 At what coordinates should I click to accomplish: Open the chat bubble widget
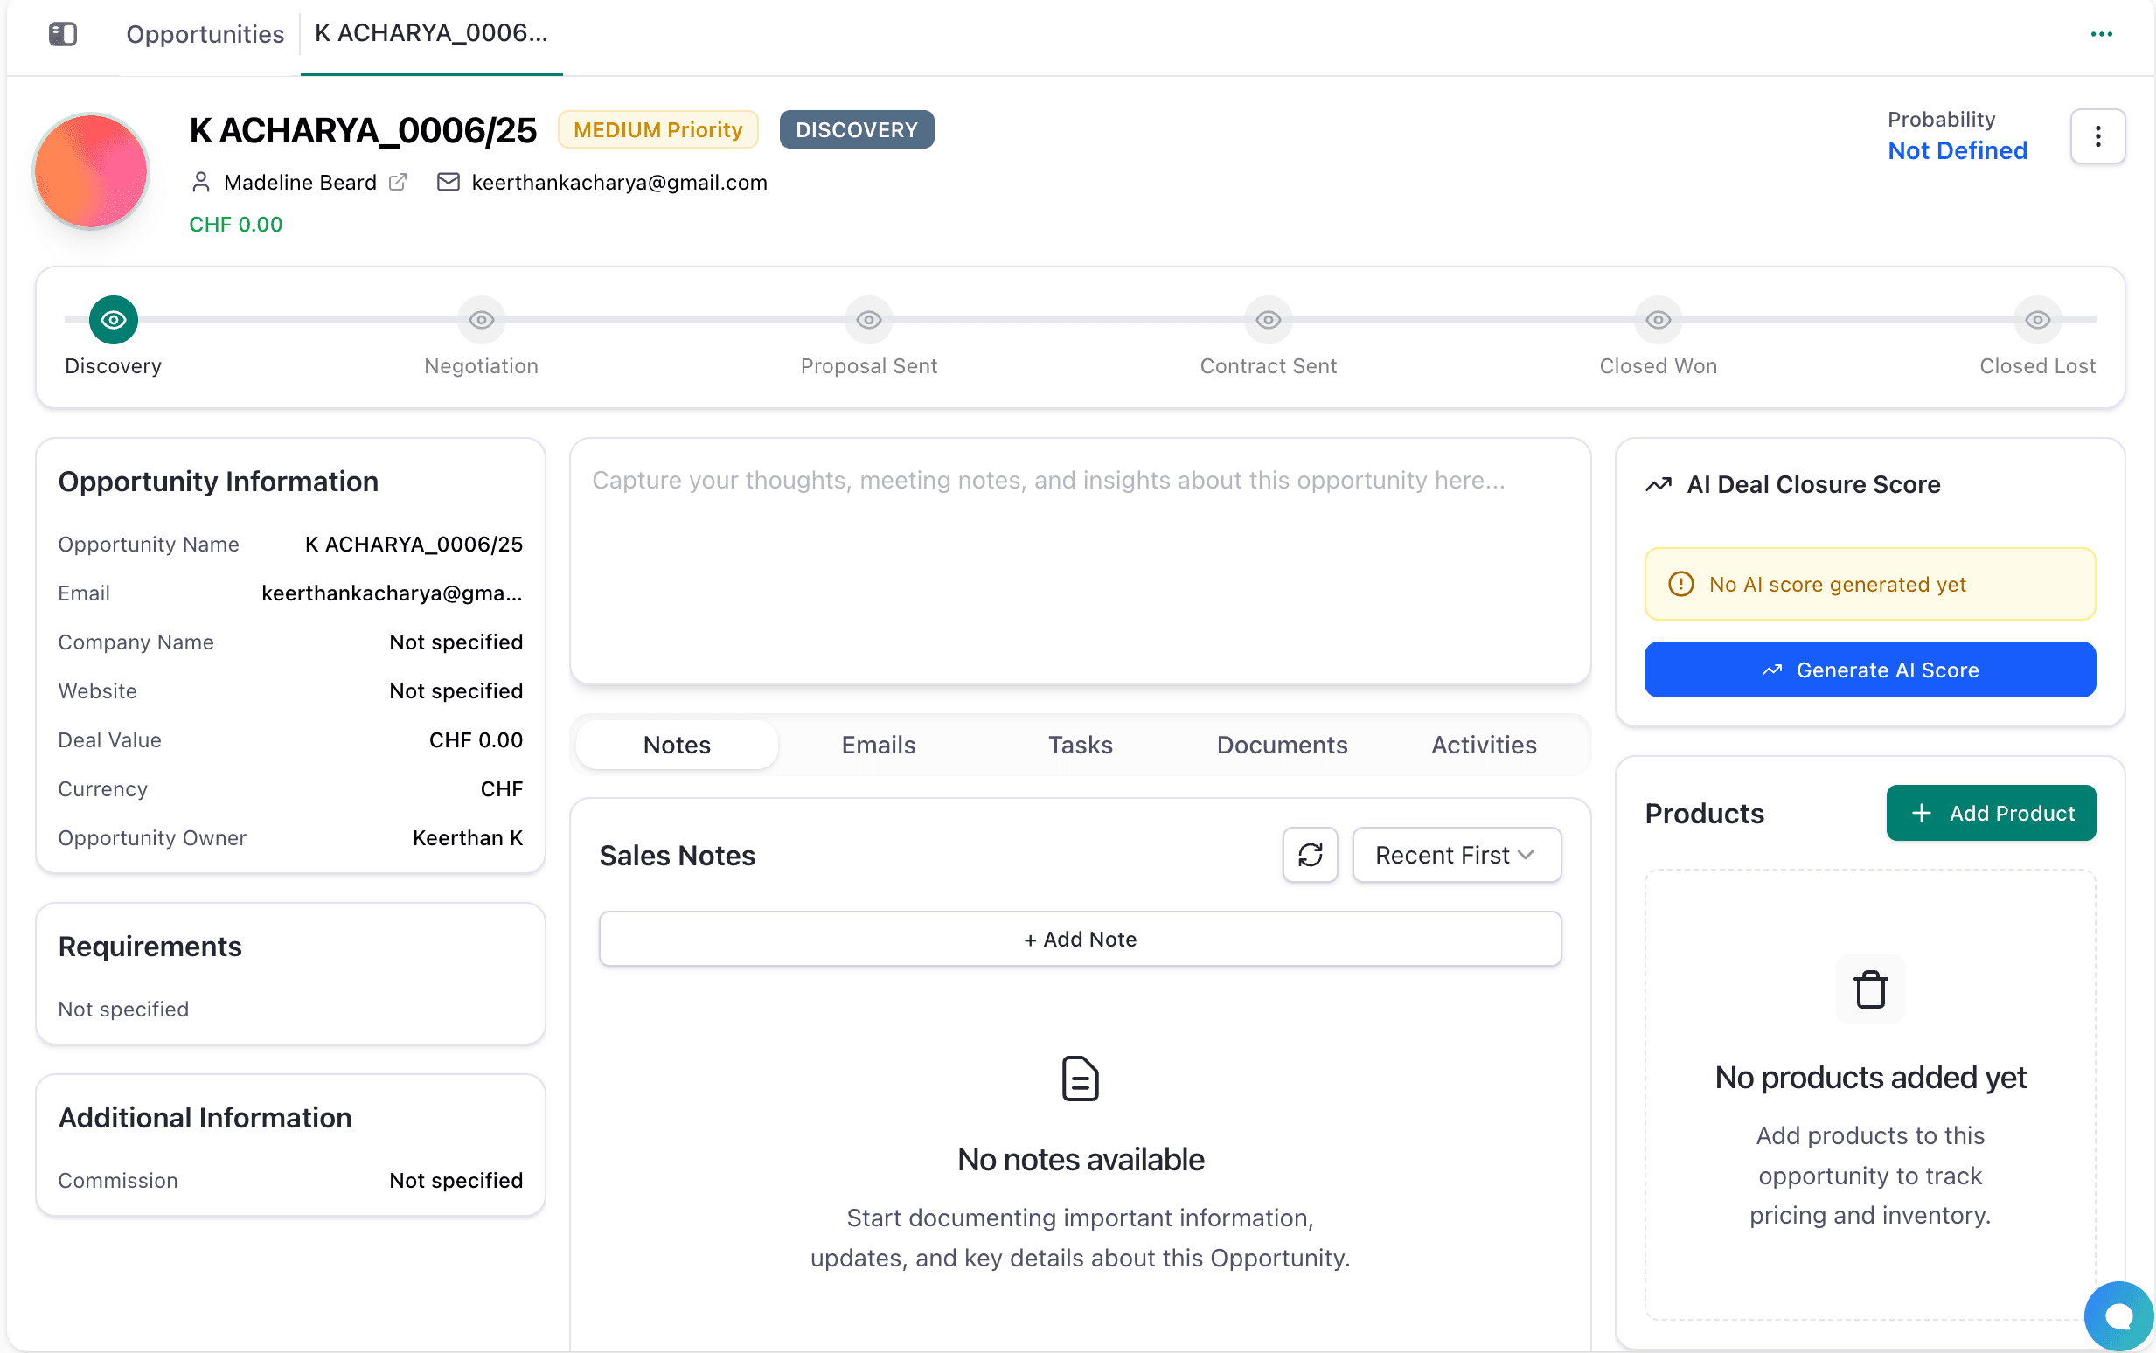[2118, 1315]
